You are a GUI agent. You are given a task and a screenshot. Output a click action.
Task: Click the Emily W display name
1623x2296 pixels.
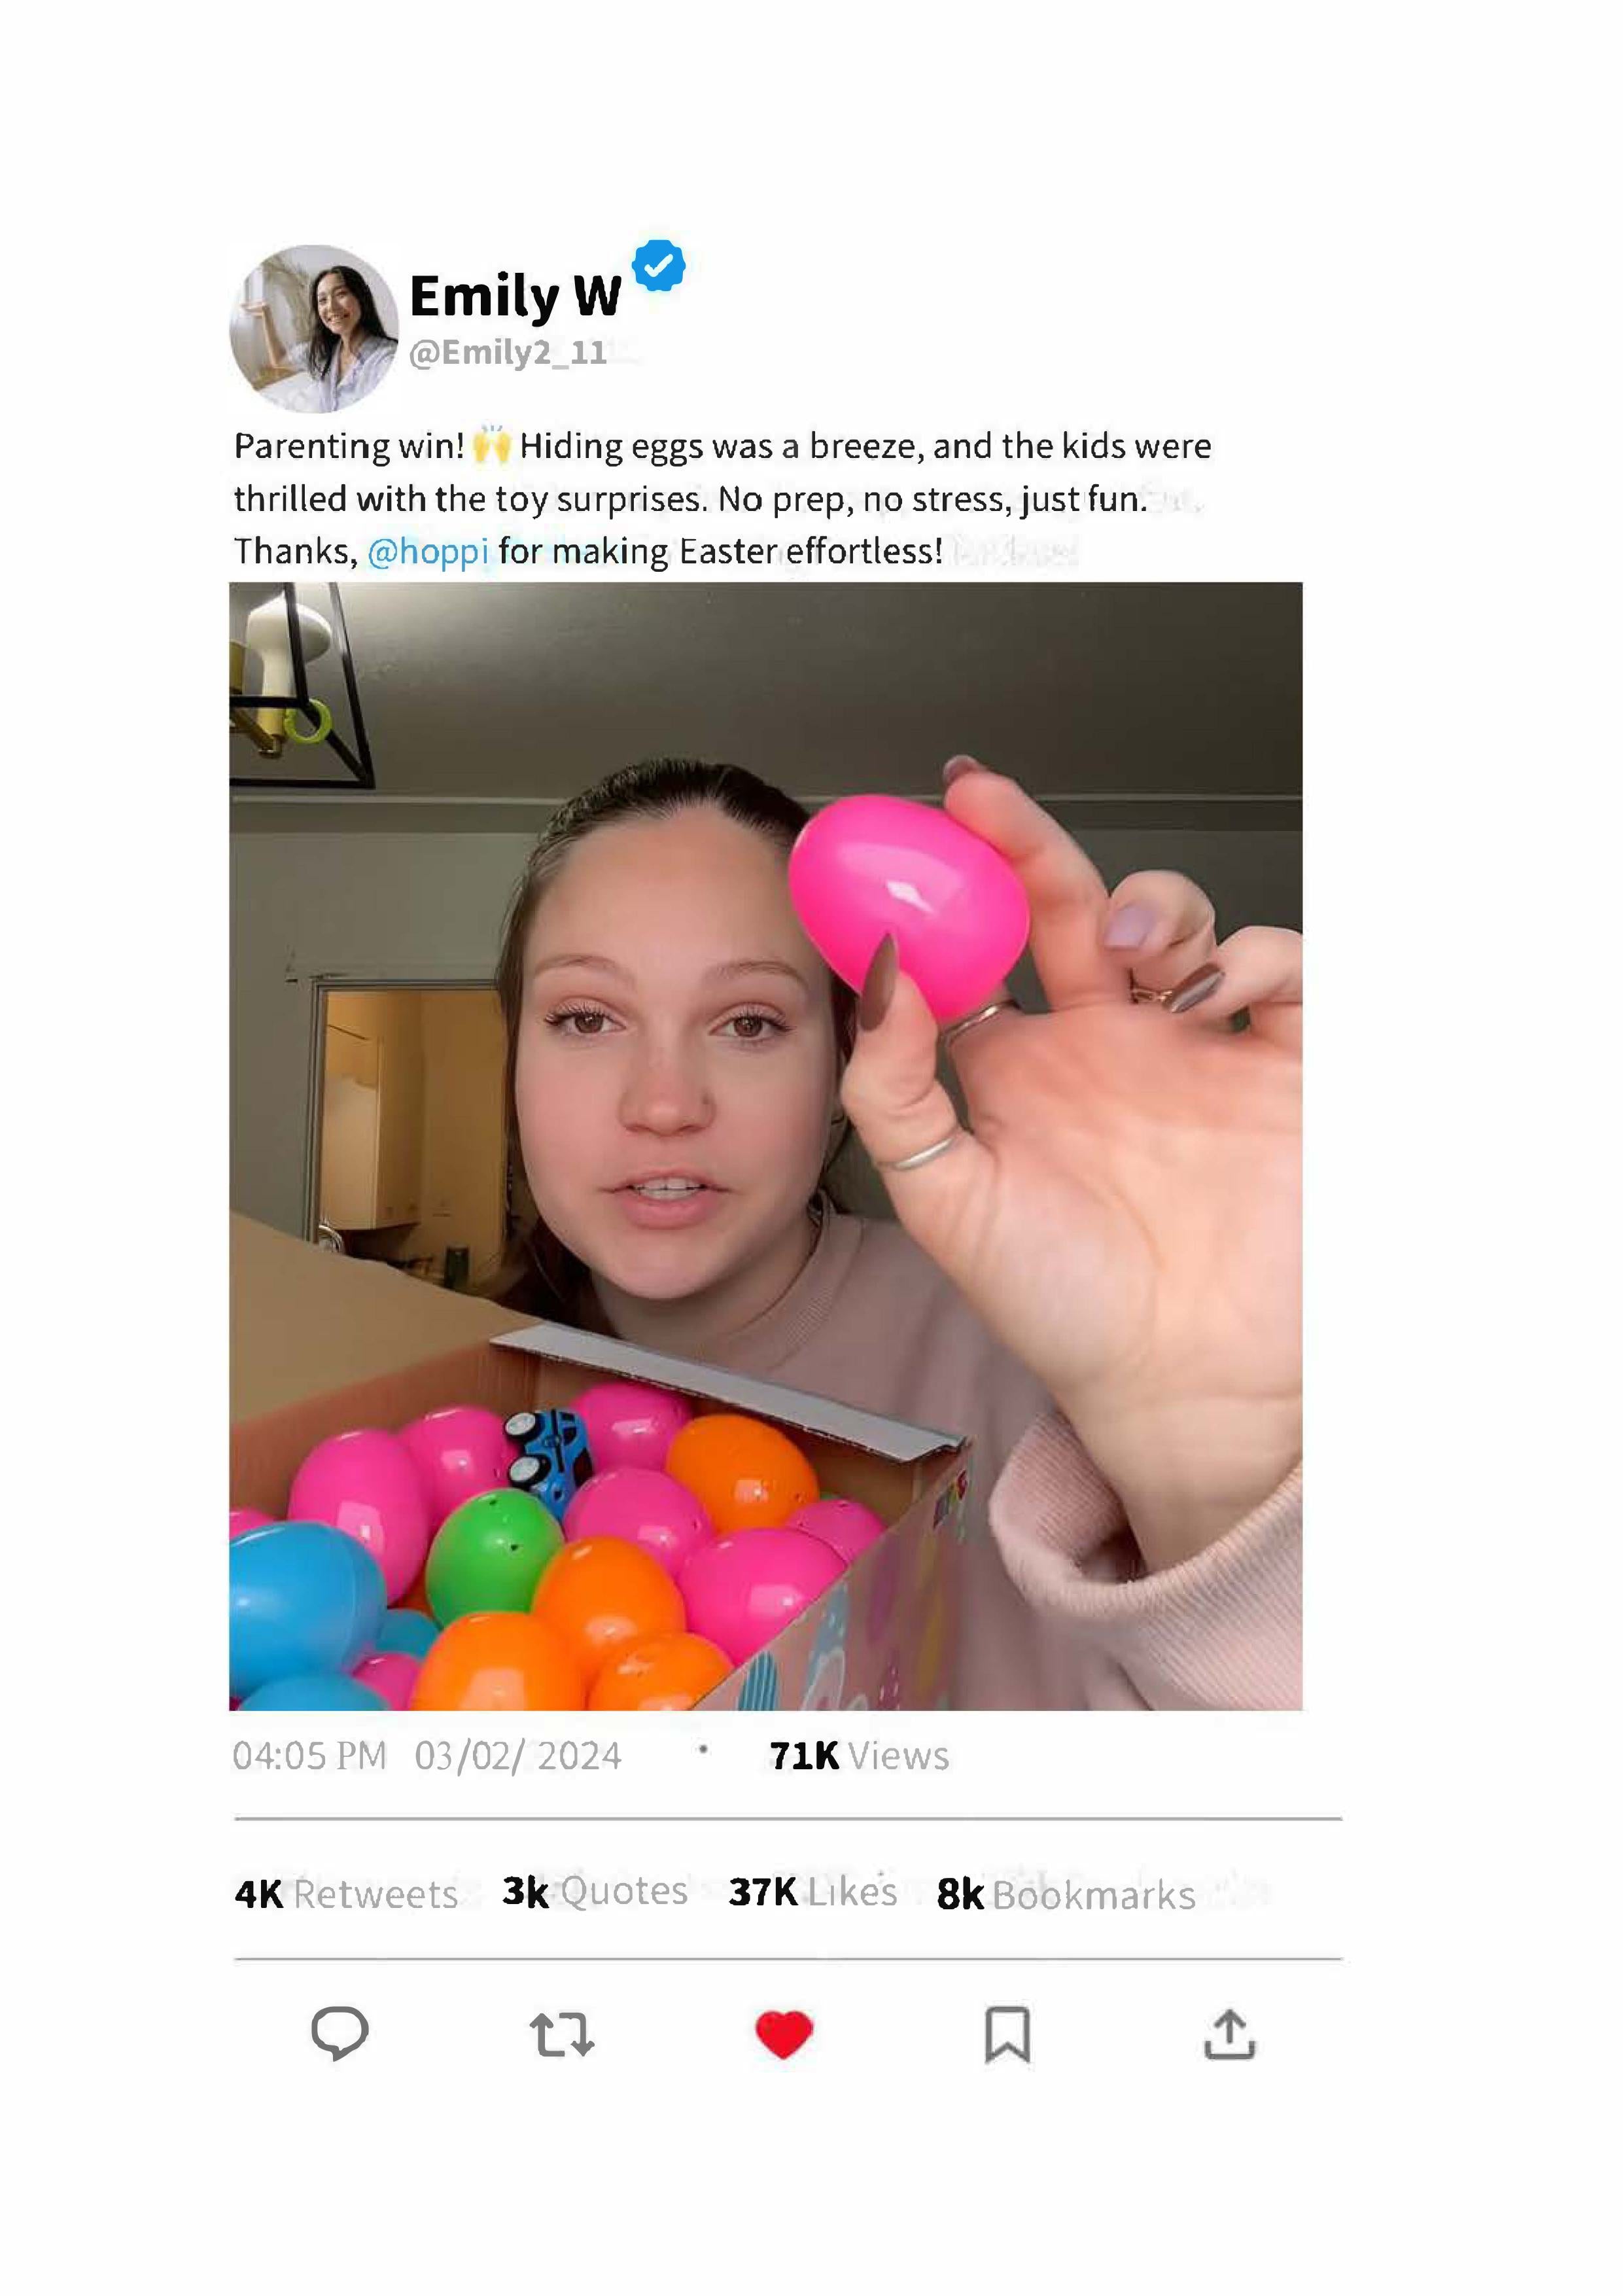[x=515, y=296]
